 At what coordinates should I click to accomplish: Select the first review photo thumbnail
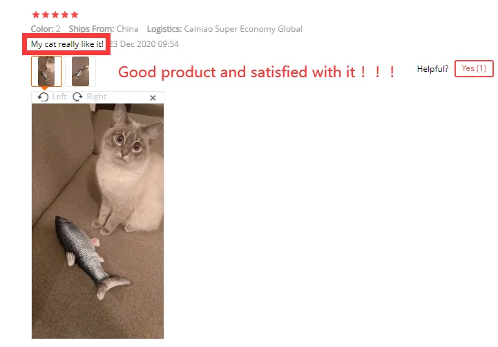coord(46,71)
